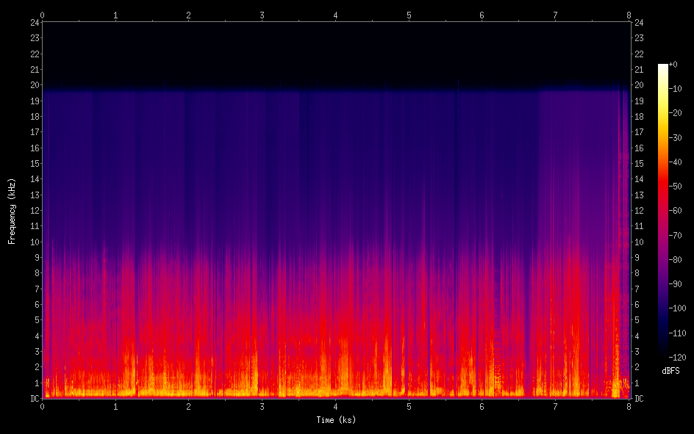This screenshot has width=694, height=434.
Task: Click the white top end of the color scale bar
Action: coord(663,67)
